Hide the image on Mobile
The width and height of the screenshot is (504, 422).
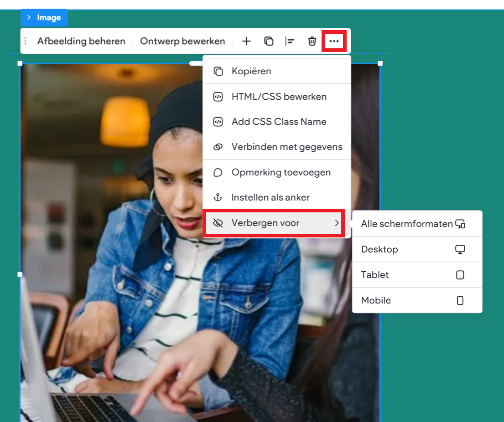pyautogui.click(x=417, y=300)
